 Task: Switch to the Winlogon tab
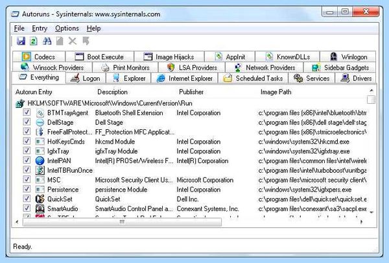click(348, 56)
